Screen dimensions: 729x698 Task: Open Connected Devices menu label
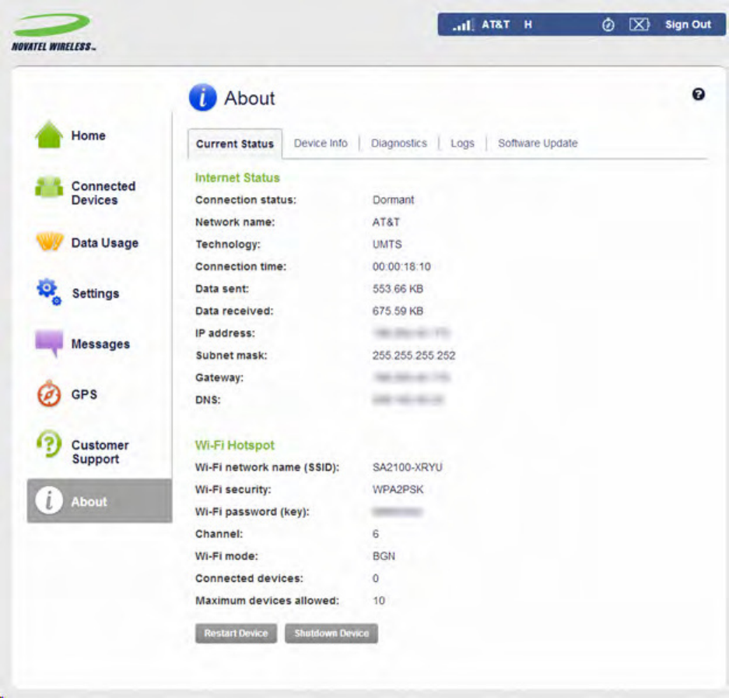pyautogui.click(x=103, y=192)
